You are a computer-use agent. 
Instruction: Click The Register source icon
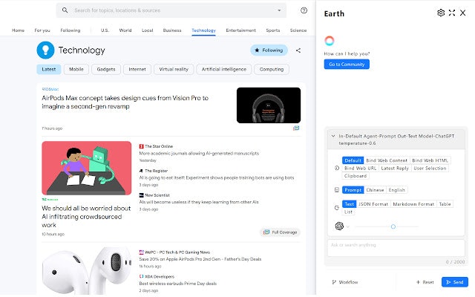click(141, 171)
